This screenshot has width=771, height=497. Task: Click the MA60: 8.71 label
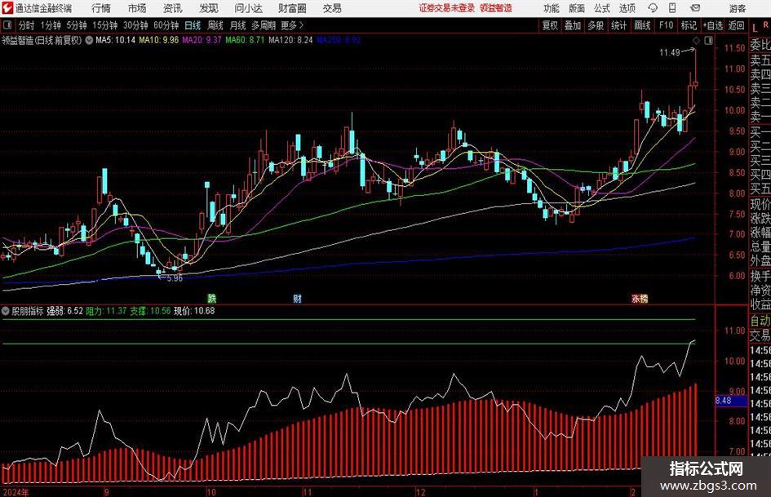(245, 40)
